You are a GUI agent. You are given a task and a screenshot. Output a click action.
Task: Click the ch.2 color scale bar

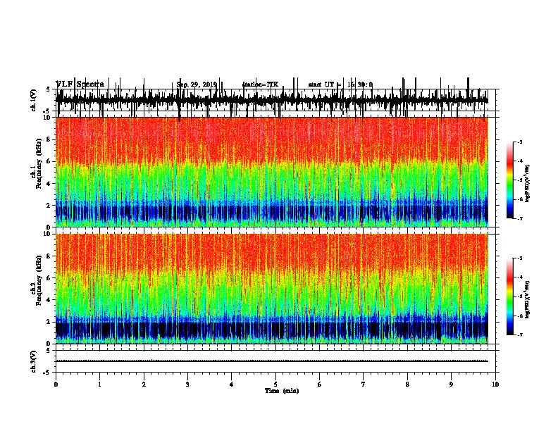click(x=509, y=296)
